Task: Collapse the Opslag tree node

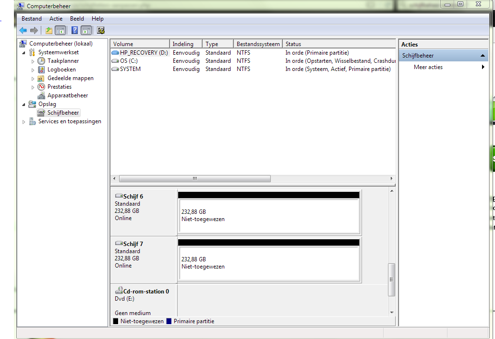Action: click(x=24, y=105)
